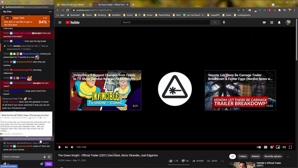Image resolution: width=298 pixels, height=168 pixels.
Task: Open the Apps bookmark shortcut
Action: (61, 15)
